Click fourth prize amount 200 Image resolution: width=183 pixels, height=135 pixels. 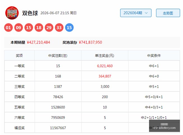(x=105, y=97)
